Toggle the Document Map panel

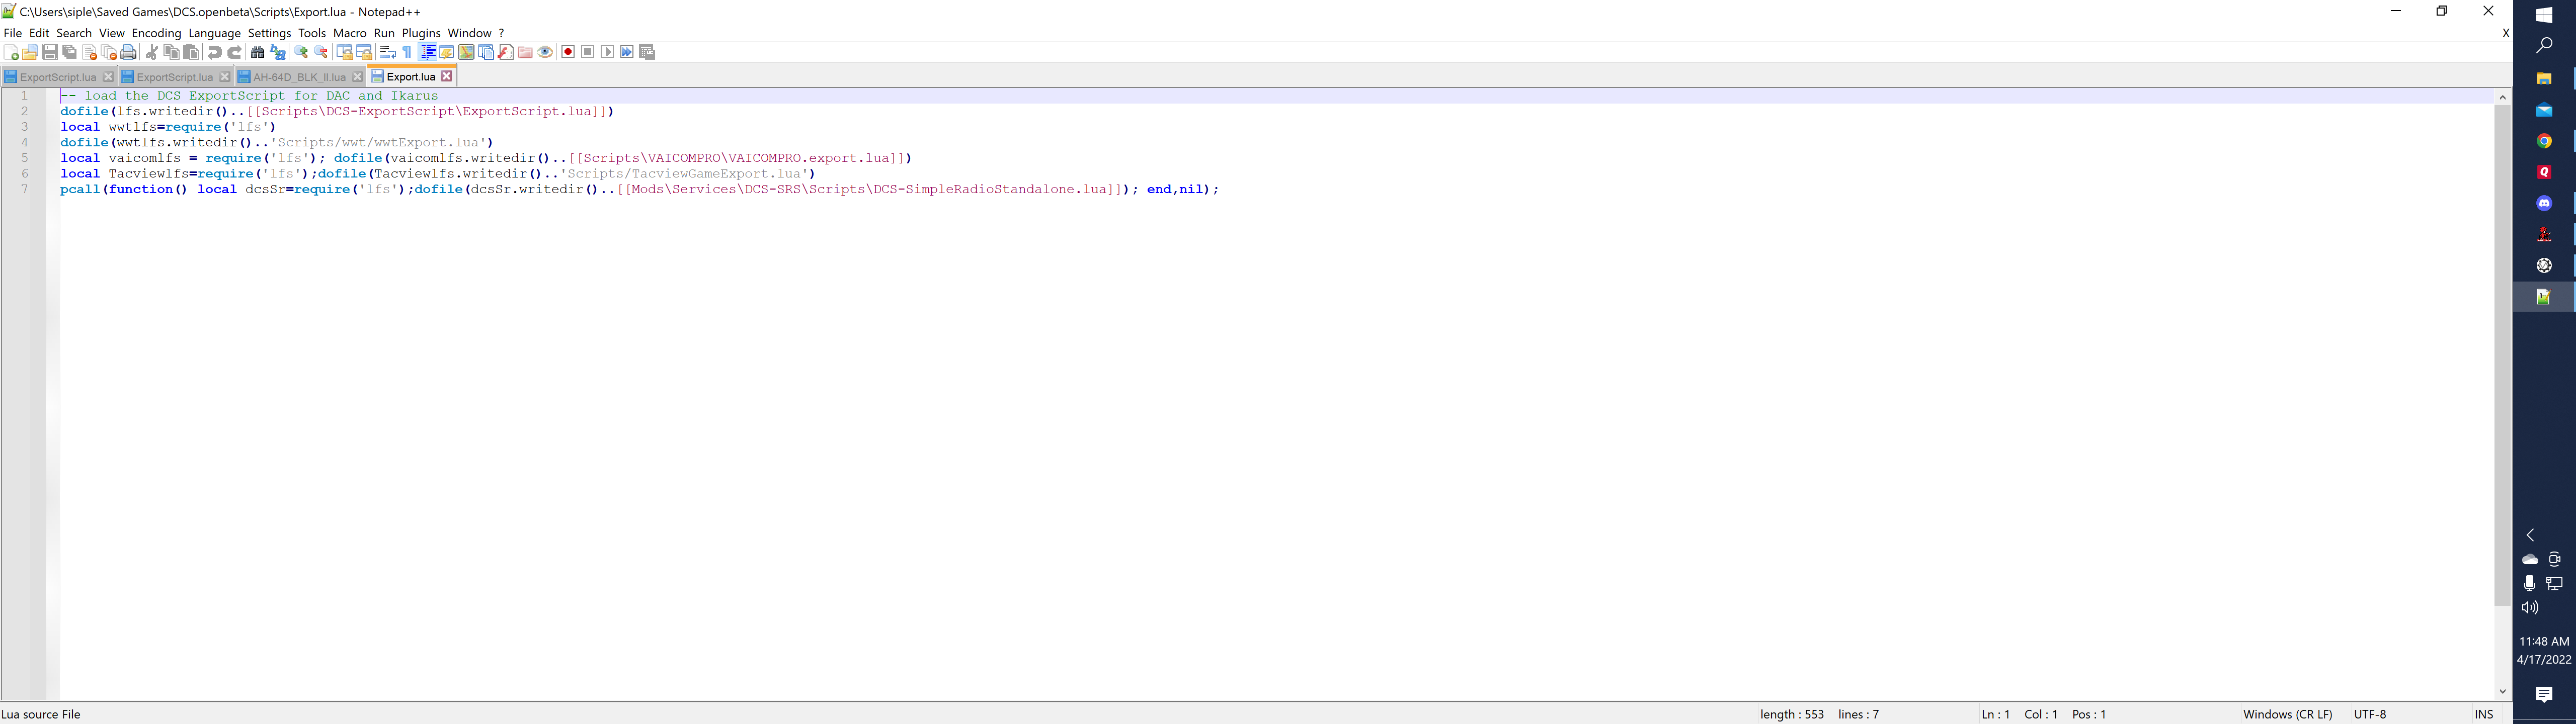point(466,52)
